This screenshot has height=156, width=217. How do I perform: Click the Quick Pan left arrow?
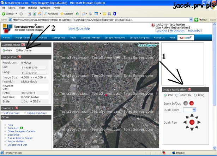(185, 122)
